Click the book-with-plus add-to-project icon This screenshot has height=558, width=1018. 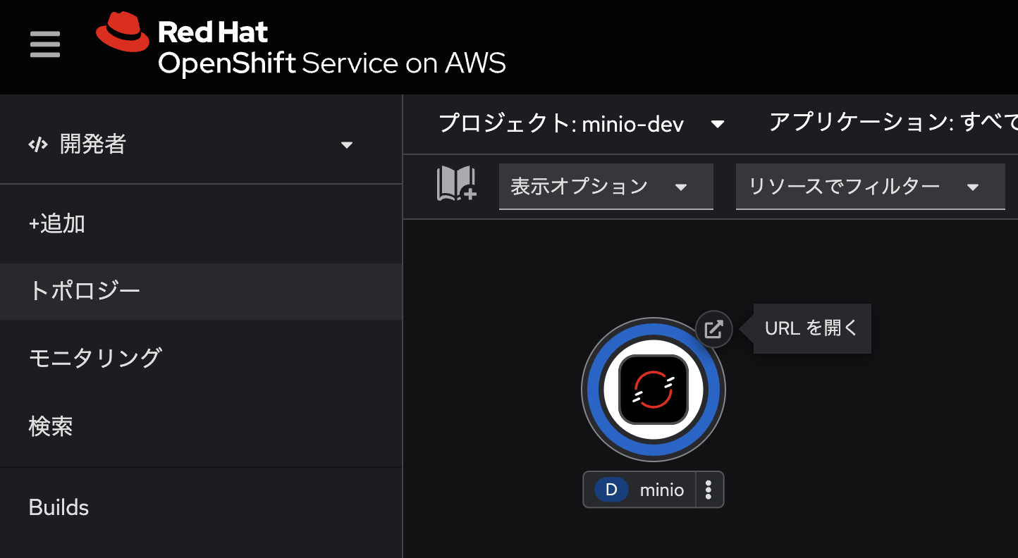point(457,185)
